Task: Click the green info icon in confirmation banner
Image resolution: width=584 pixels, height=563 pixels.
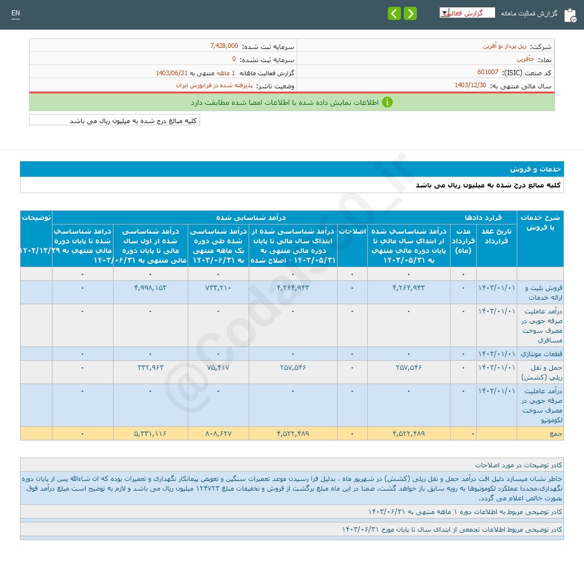Action: [387, 103]
